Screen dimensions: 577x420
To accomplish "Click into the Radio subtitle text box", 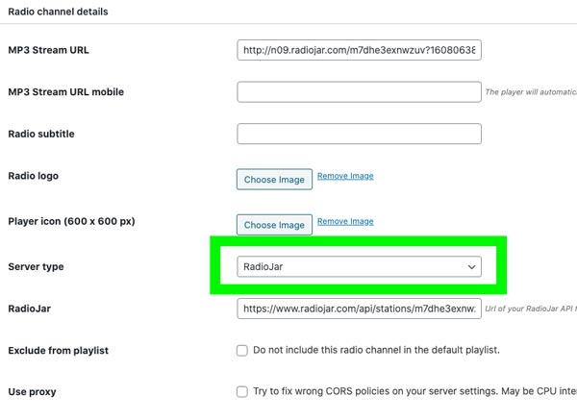I will (359, 134).
